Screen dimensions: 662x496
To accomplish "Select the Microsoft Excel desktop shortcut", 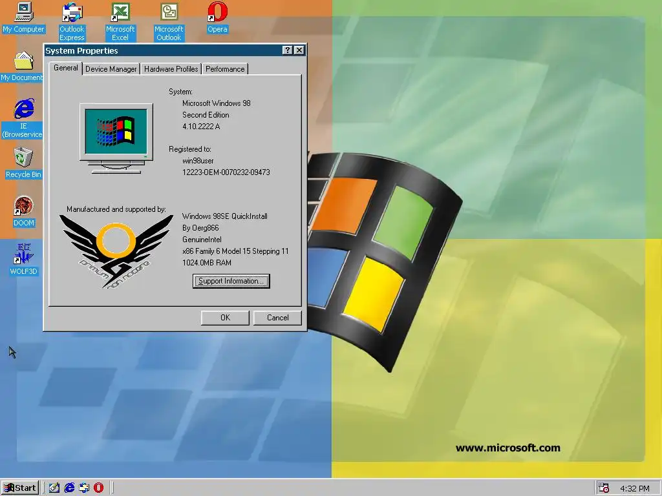I will (120, 21).
